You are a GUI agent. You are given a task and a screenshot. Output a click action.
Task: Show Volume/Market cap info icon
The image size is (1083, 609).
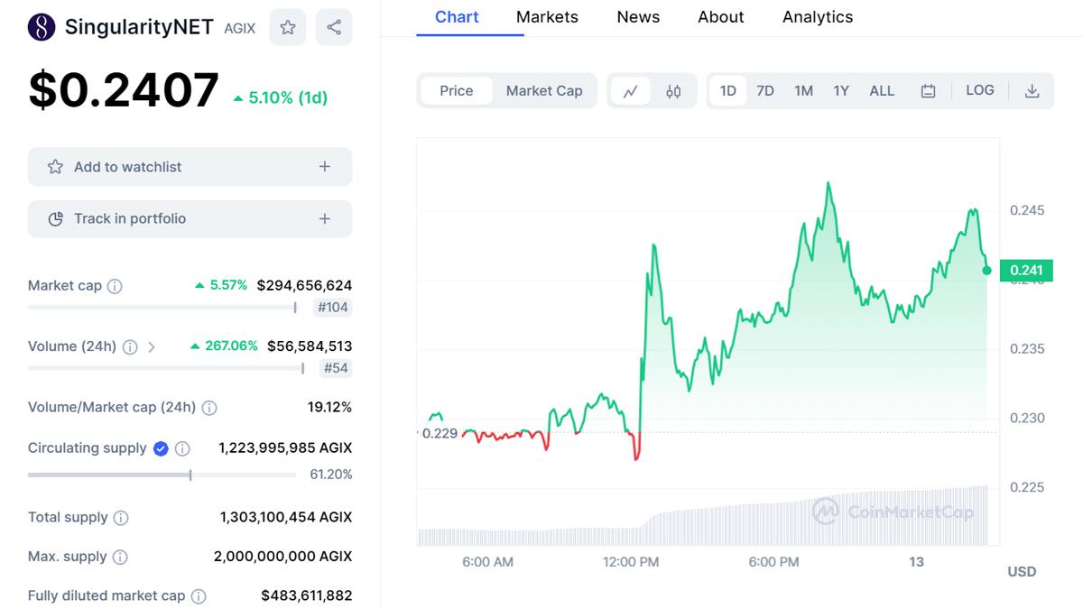click(209, 408)
